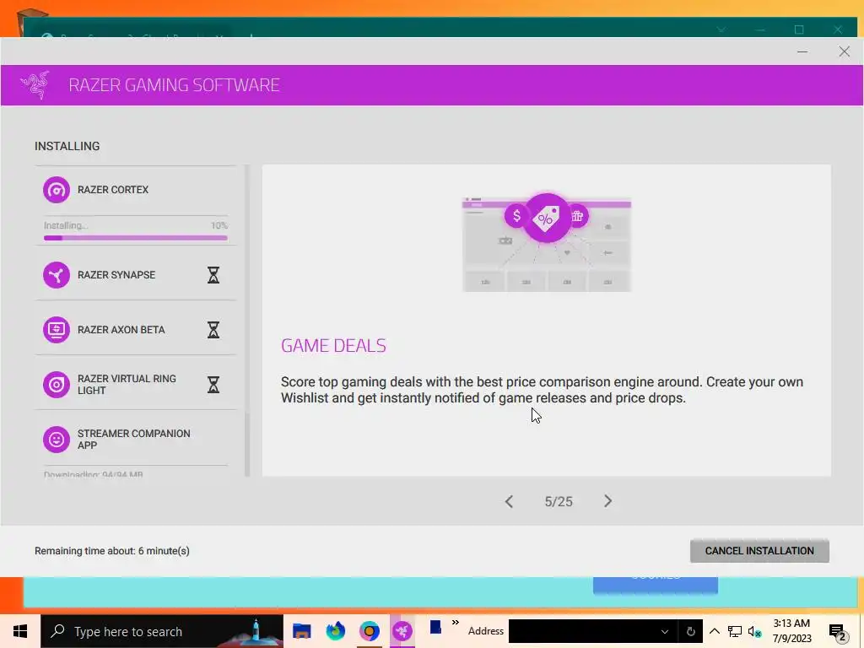Click the GAME DEALS heading
The width and height of the screenshot is (864, 648).
(x=333, y=345)
